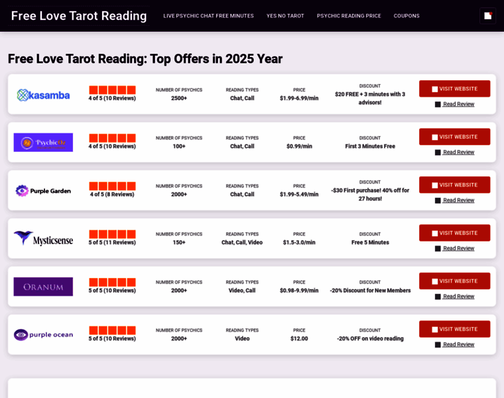Screen dimensions: 504x398
Task: Click Mysticsense star rating
Action: point(112,234)
